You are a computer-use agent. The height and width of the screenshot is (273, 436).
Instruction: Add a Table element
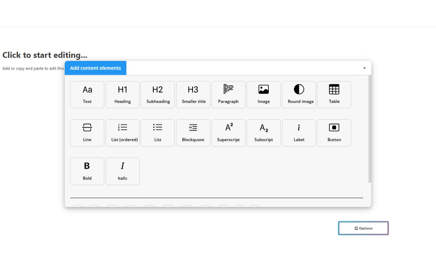334,95
